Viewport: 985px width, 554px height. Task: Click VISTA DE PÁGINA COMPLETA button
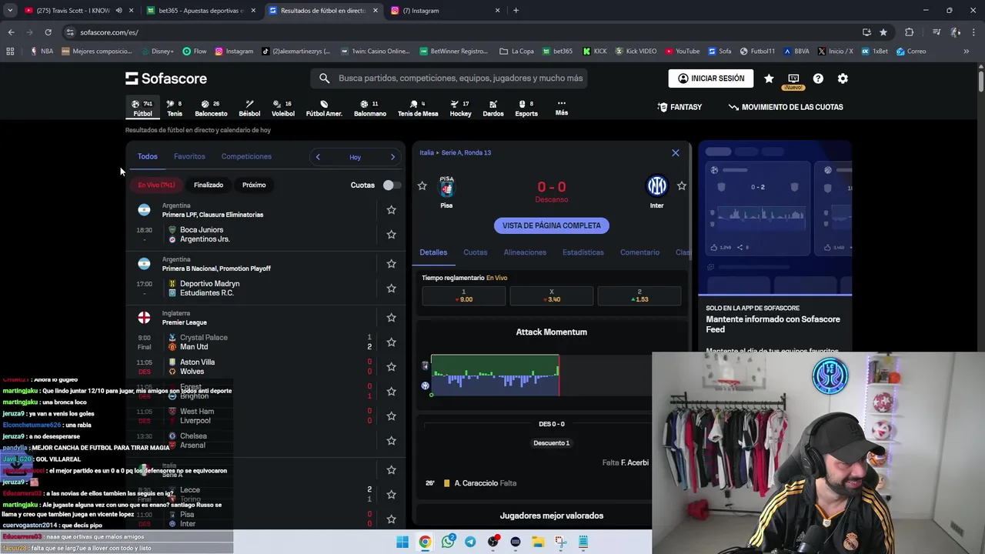(552, 225)
